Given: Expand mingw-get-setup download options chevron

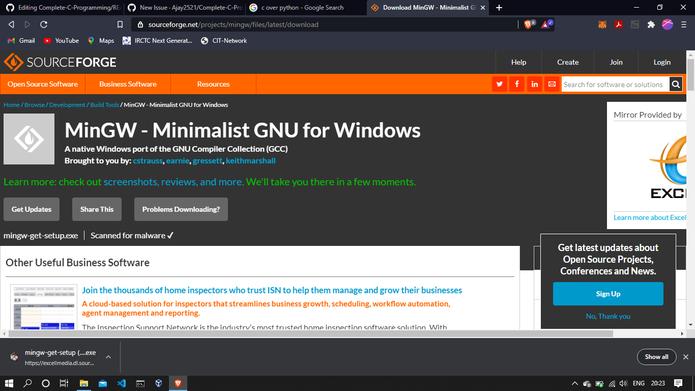Looking at the screenshot, I should [107, 357].
